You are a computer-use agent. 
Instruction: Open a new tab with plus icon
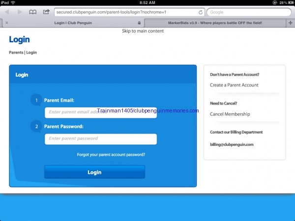tap(291, 23)
